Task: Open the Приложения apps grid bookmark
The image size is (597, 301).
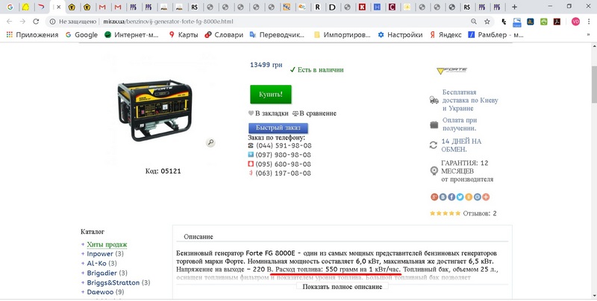Action: point(33,34)
